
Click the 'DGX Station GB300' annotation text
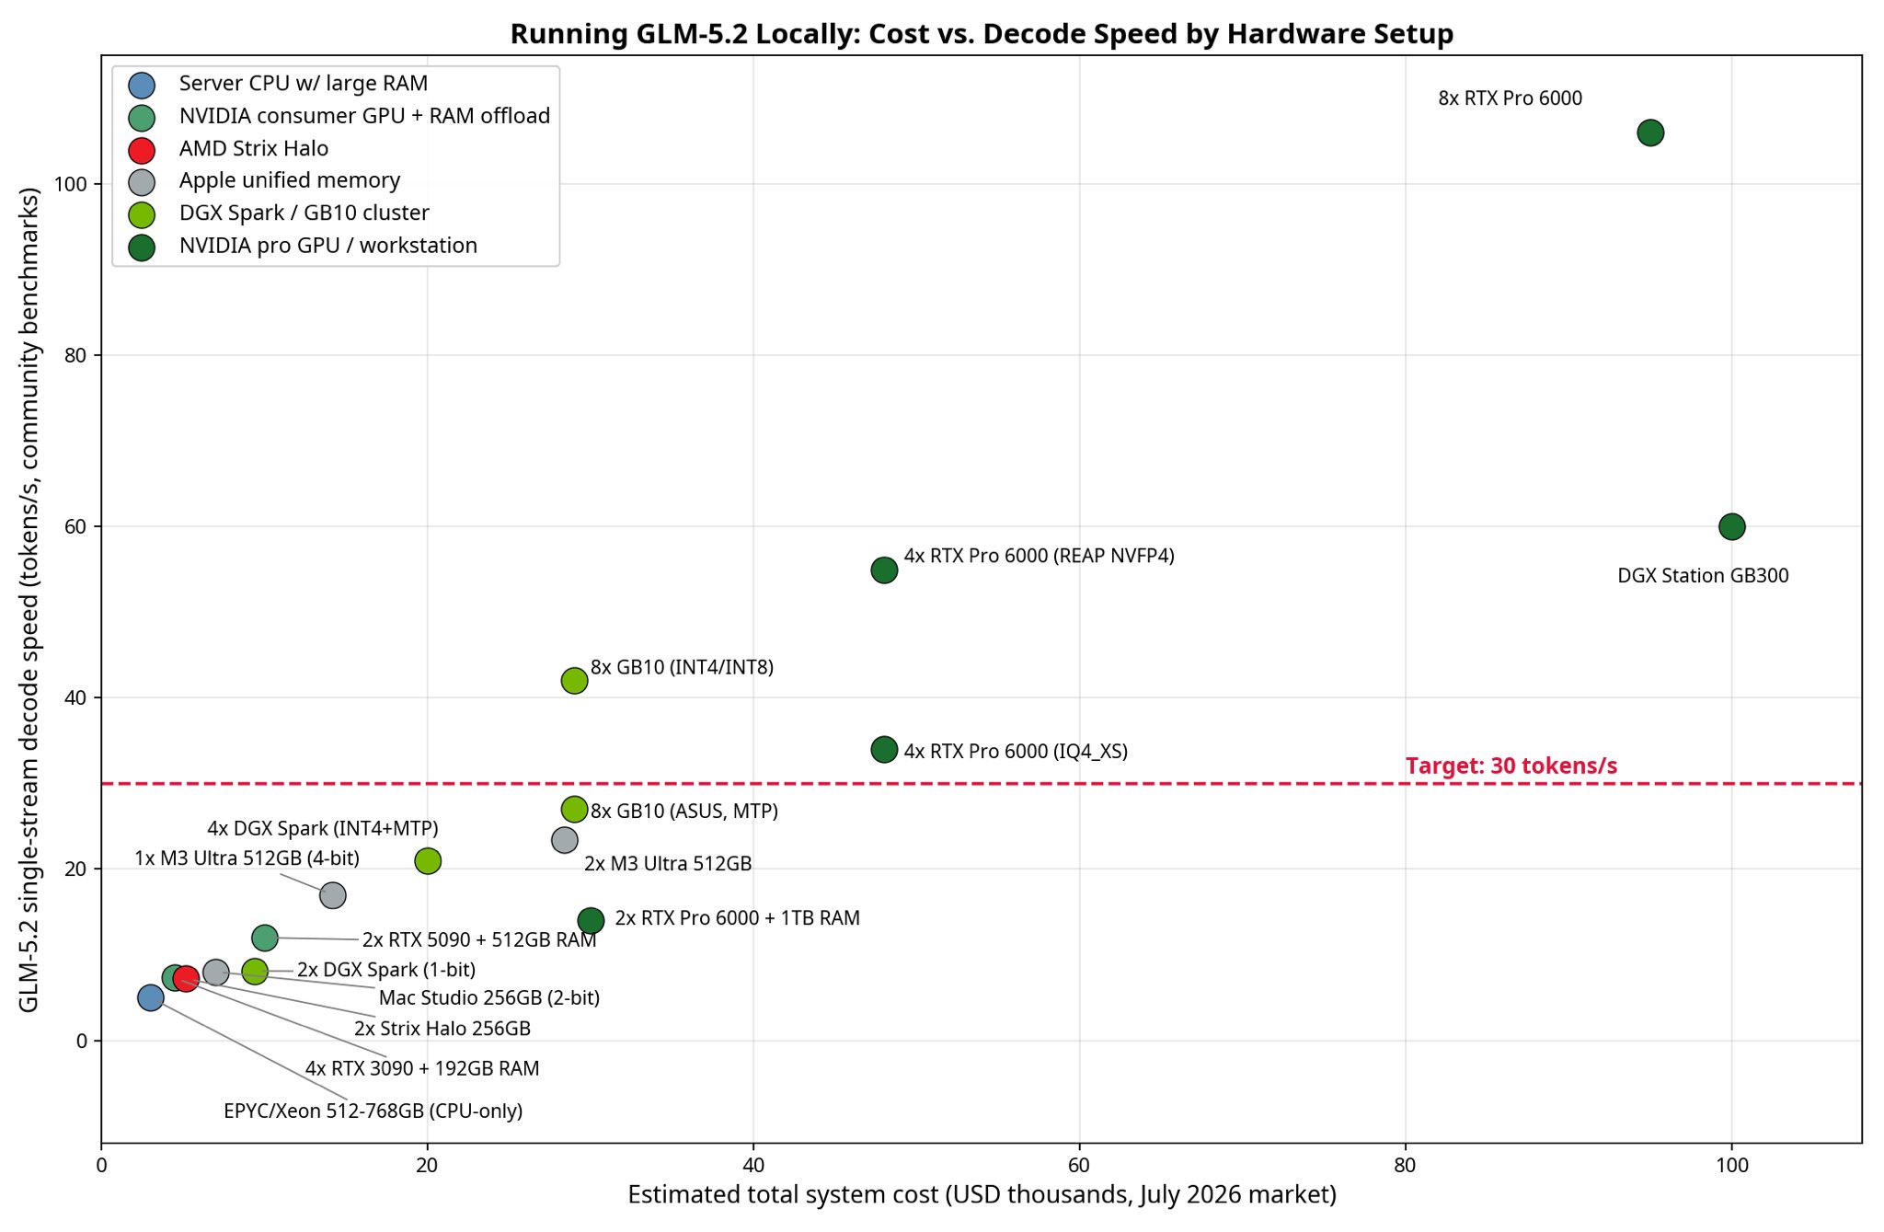tap(1703, 576)
